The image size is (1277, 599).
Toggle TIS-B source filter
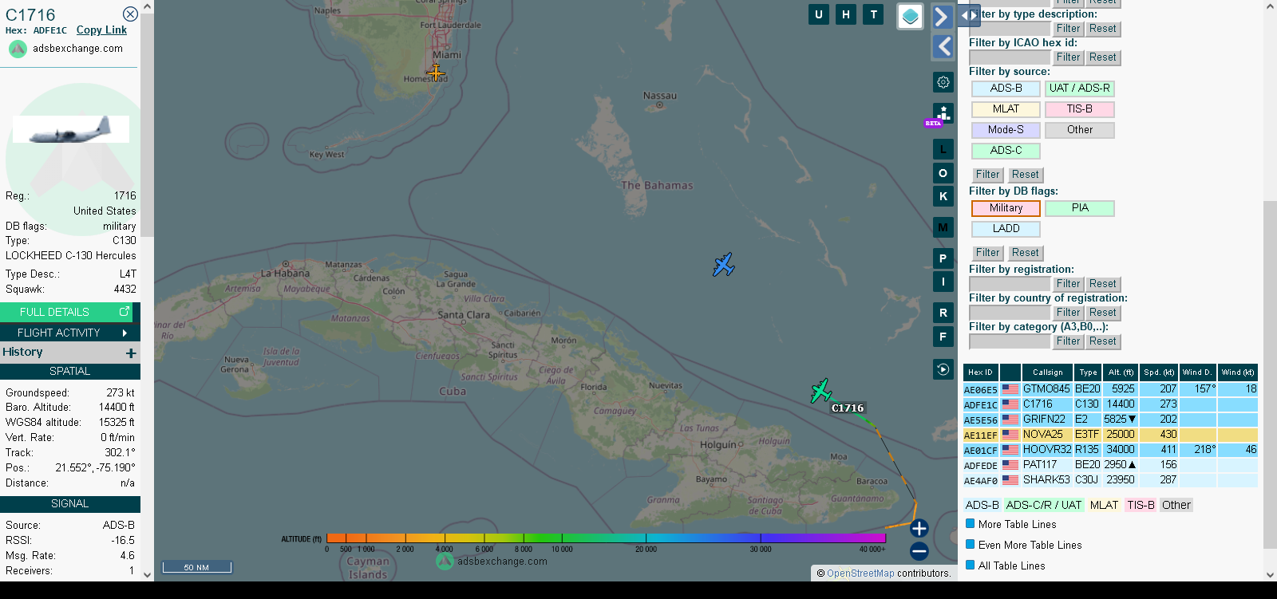(x=1080, y=109)
